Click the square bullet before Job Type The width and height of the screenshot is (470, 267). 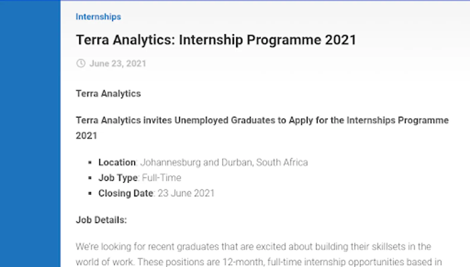[90, 178]
